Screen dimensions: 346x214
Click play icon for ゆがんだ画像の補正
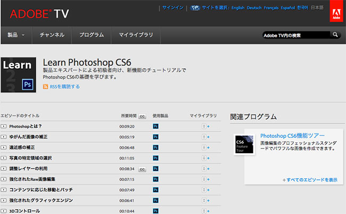3,137
